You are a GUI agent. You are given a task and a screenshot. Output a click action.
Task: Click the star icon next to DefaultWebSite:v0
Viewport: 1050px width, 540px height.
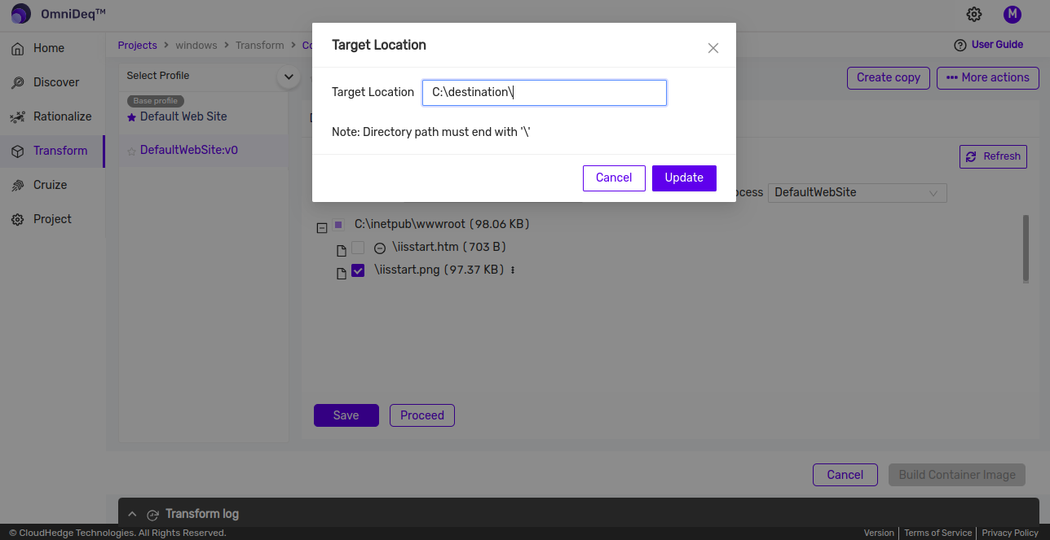click(x=131, y=151)
